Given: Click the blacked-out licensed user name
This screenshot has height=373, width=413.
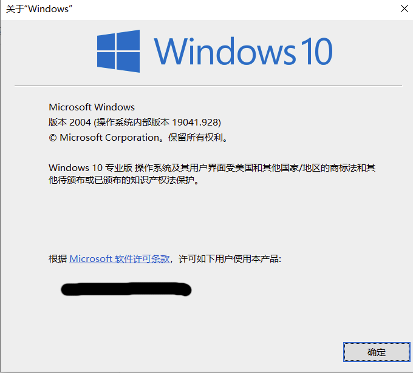Looking at the screenshot, I should [x=126, y=289].
